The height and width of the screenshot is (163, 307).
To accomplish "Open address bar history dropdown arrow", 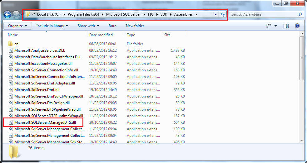I will (216, 14).
